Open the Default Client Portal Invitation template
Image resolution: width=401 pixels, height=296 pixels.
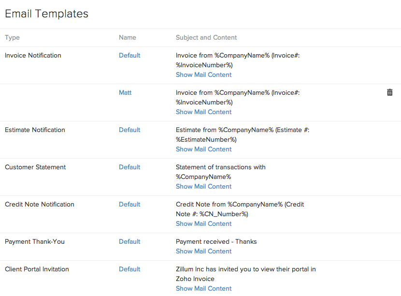pyautogui.click(x=129, y=269)
